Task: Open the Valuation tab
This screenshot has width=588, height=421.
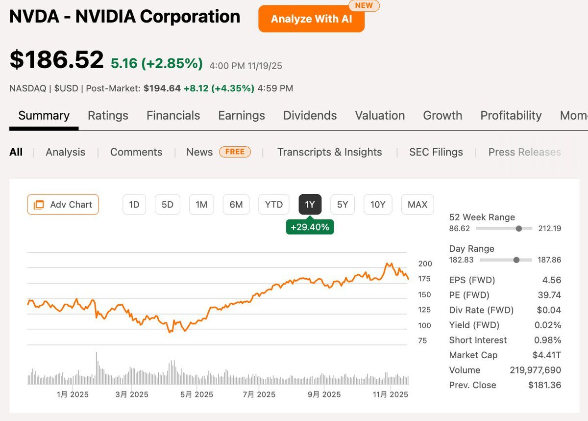Action: tap(380, 115)
